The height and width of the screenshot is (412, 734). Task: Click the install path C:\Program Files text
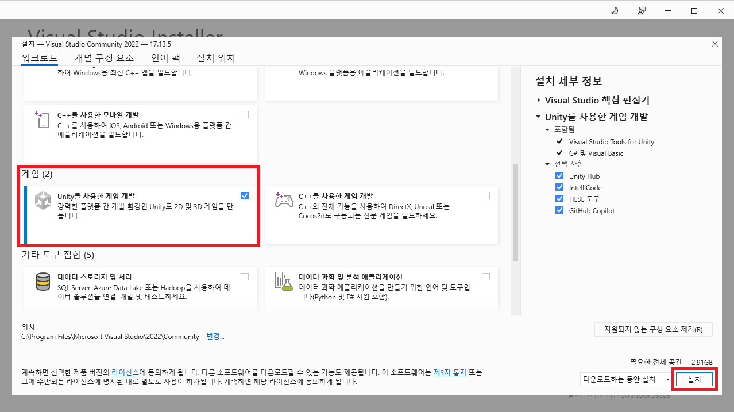point(110,337)
